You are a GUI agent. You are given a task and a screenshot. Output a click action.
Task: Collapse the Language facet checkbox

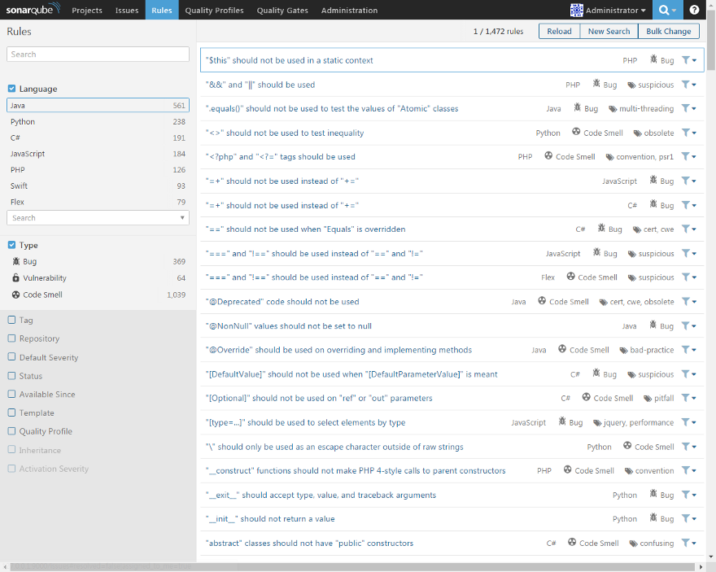[x=12, y=89]
